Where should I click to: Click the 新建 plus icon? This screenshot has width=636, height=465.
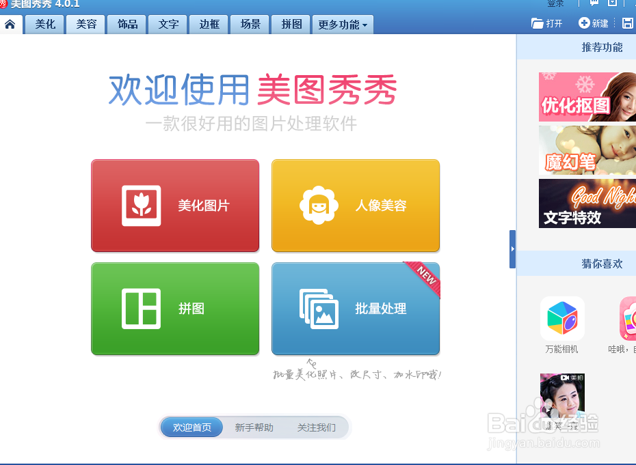(583, 23)
